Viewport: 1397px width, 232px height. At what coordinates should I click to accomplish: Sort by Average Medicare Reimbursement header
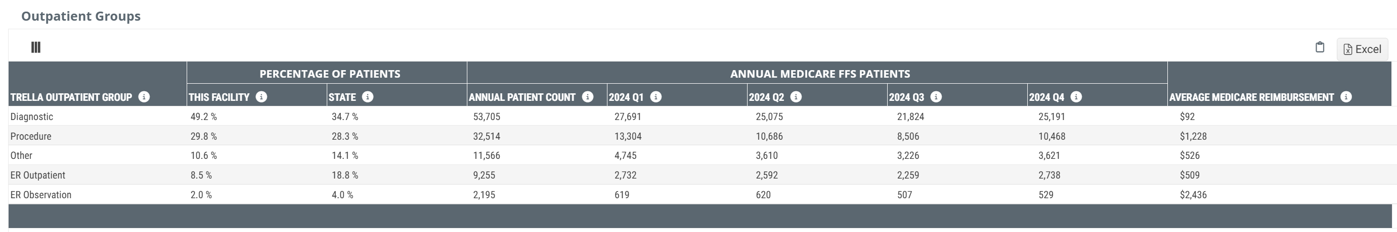[x=1251, y=97]
